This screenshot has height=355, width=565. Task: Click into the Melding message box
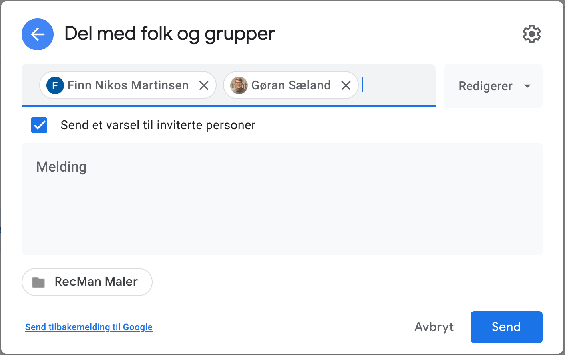click(x=282, y=199)
